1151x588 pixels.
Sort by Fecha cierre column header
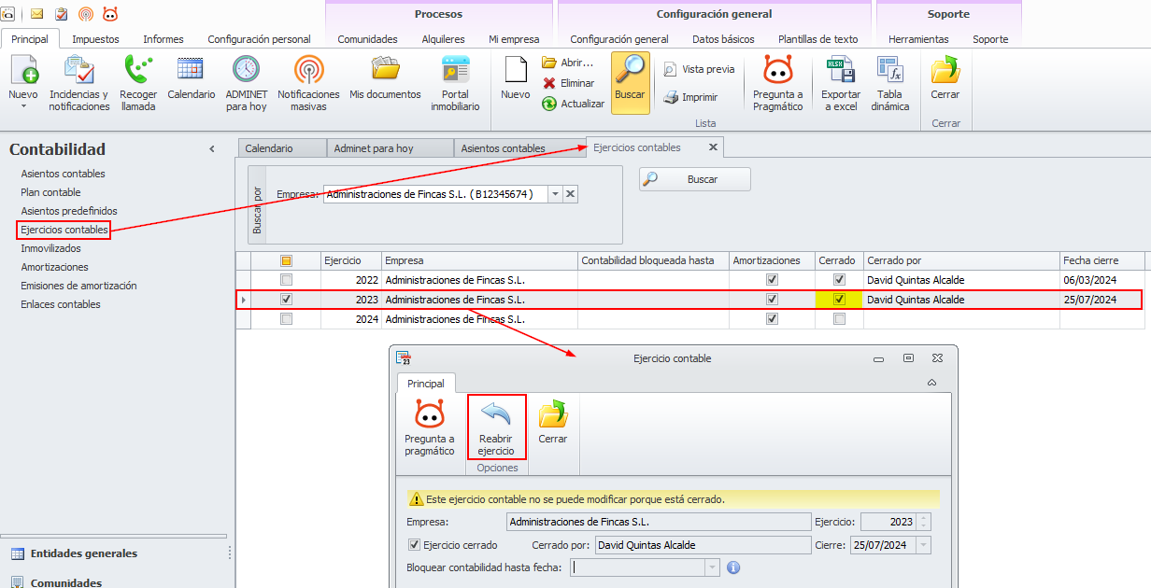(1101, 260)
